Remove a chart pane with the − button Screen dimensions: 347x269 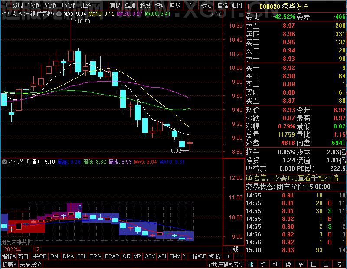239,256
